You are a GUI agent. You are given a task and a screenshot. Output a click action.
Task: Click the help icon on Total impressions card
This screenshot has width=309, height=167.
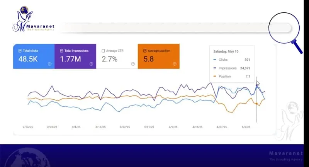click(91, 64)
